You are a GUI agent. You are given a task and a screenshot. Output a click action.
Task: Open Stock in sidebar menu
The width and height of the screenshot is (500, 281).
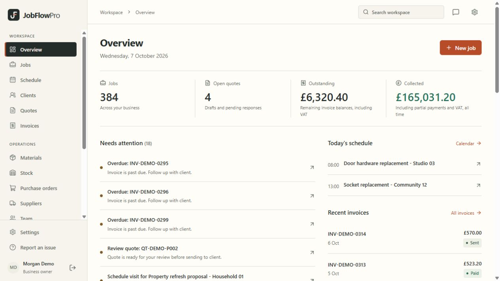click(41, 173)
